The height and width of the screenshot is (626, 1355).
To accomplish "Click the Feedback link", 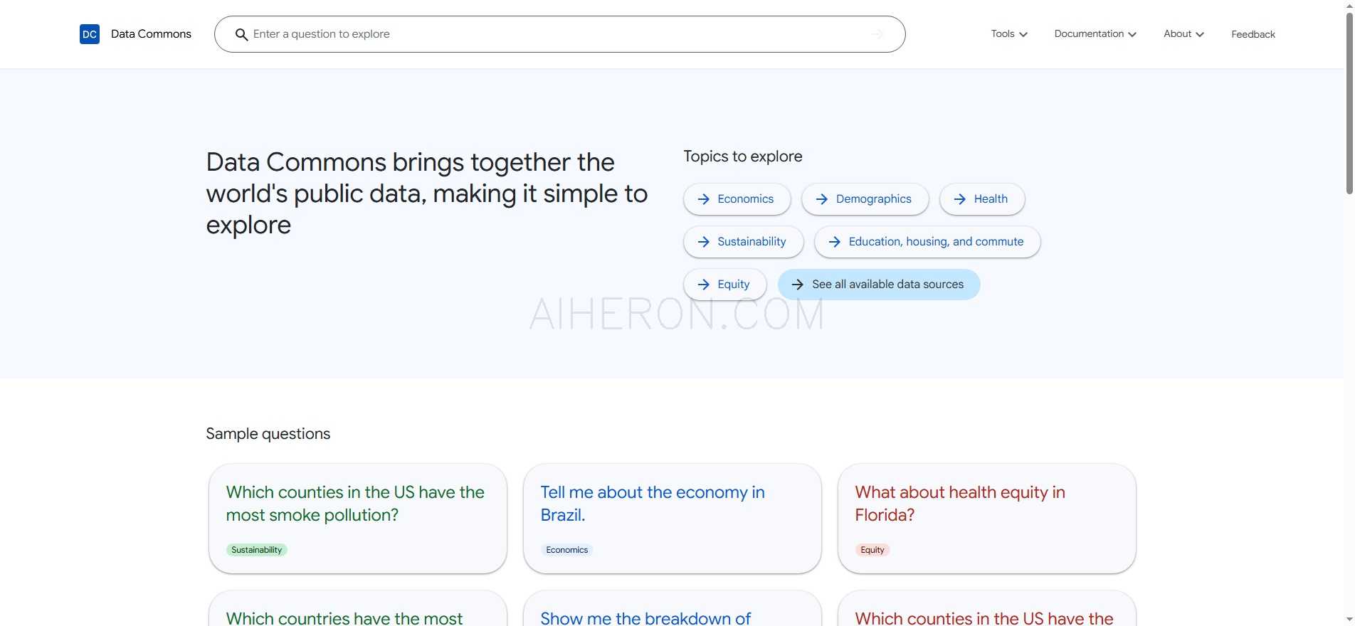I will coord(1253,33).
